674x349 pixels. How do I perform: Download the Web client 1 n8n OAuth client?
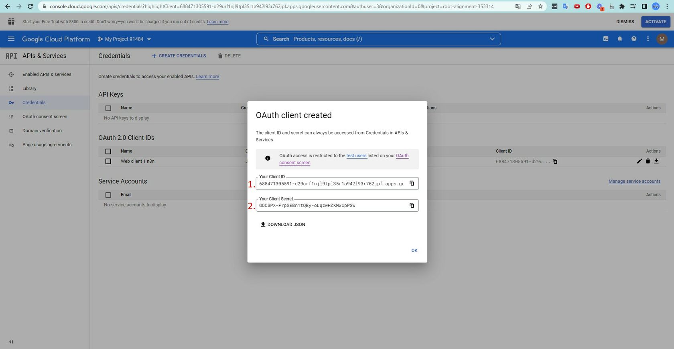(x=656, y=161)
